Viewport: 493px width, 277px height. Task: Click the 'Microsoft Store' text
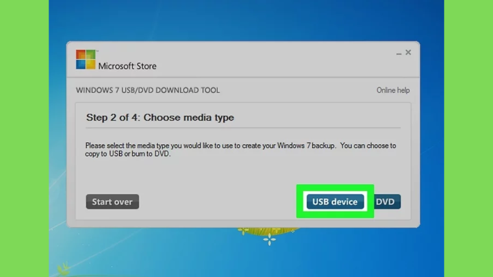(x=127, y=66)
